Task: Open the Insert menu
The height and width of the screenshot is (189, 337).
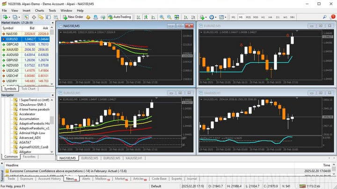Action: click(26, 10)
